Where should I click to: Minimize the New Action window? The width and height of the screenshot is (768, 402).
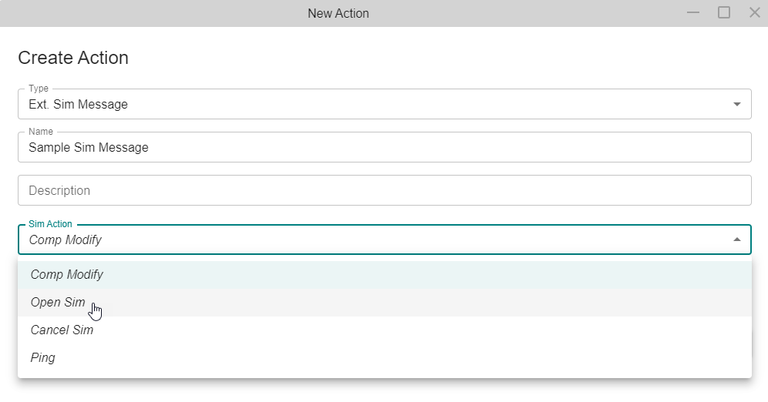click(693, 13)
